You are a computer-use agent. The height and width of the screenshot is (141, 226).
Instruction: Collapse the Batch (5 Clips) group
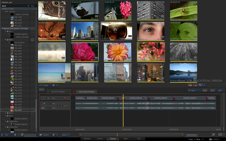pyautogui.click(x=2, y=9)
